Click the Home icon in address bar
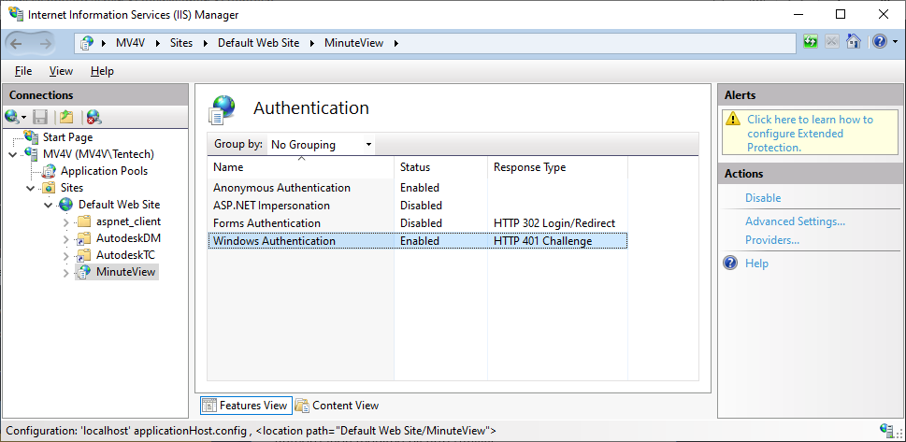The height and width of the screenshot is (442, 906). pos(854,42)
